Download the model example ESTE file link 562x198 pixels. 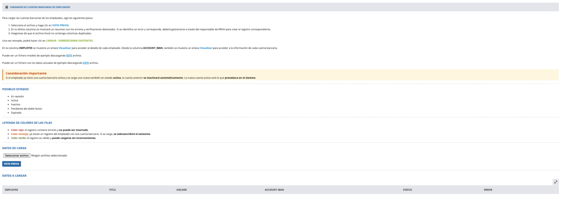[x=69, y=56]
